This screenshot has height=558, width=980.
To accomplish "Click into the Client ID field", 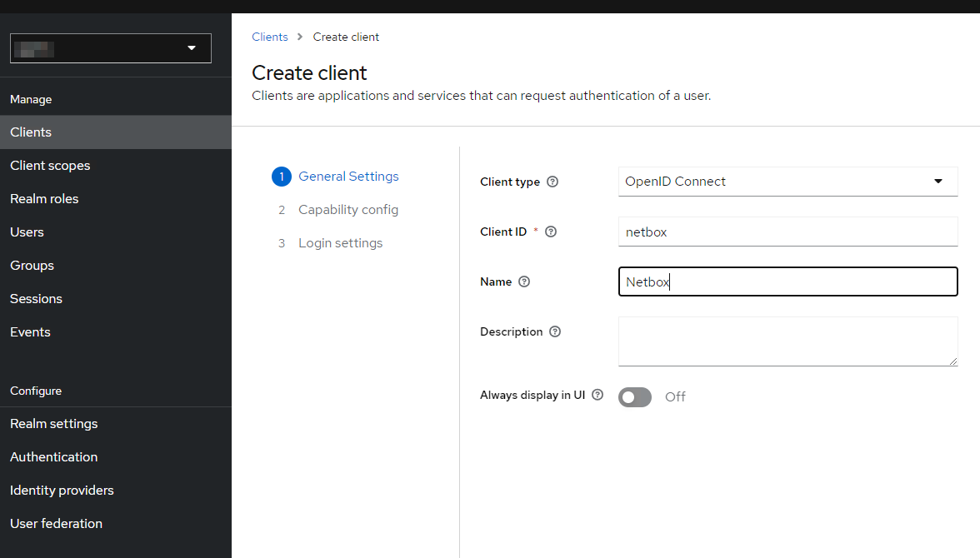I will coord(787,232).
